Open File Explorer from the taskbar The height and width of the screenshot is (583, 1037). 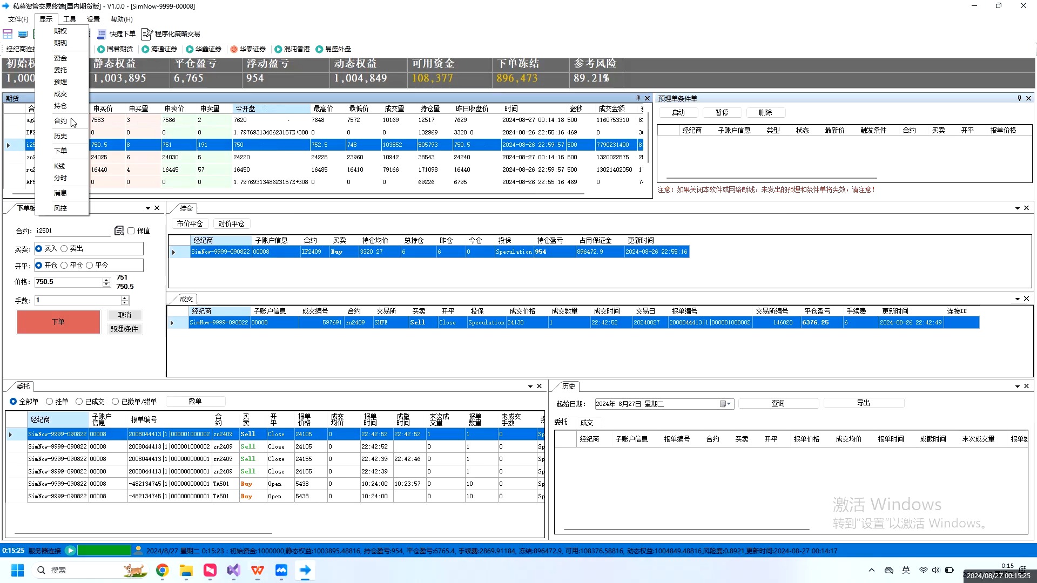pyautogui.click(x=186, y=570)
